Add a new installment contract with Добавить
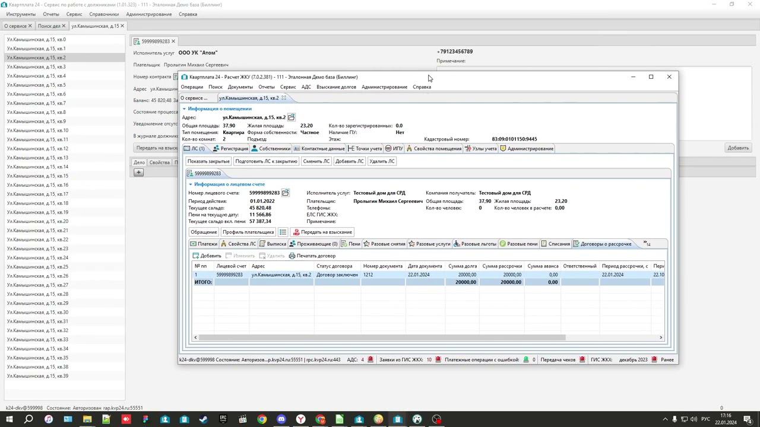Image resolution: width=760 pixels, height=427 pixels. [x=207, y=256]
